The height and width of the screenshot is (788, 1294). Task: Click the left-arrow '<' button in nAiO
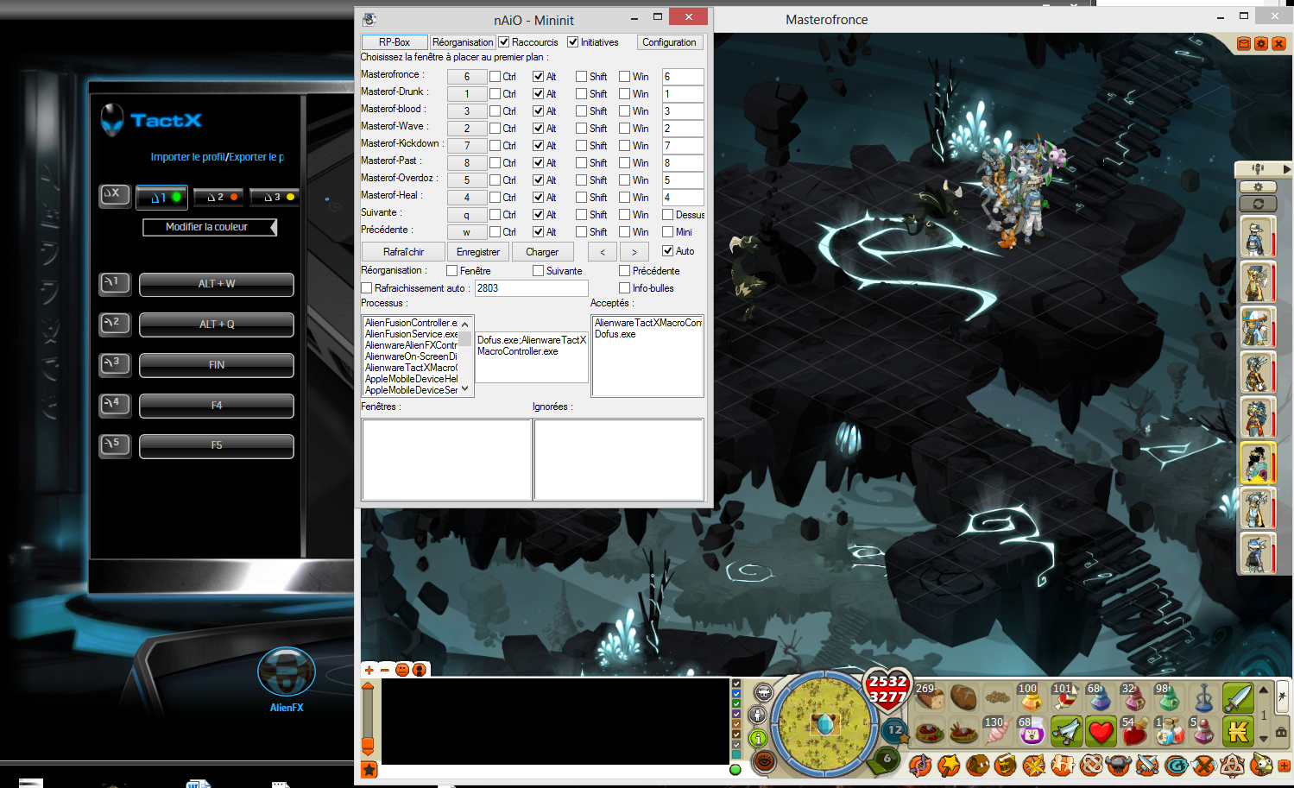pyautogui.click(x=603, y=252)
